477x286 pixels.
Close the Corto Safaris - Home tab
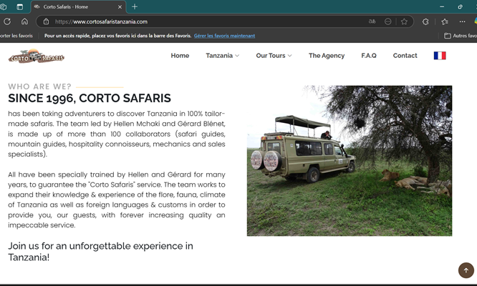tap(120, 6)
